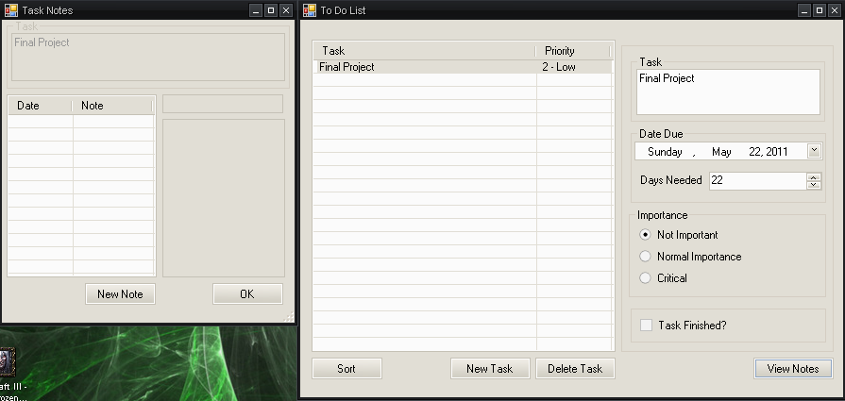
Task: Click the Task text box in To Do List
Action: tap(728, 92)
